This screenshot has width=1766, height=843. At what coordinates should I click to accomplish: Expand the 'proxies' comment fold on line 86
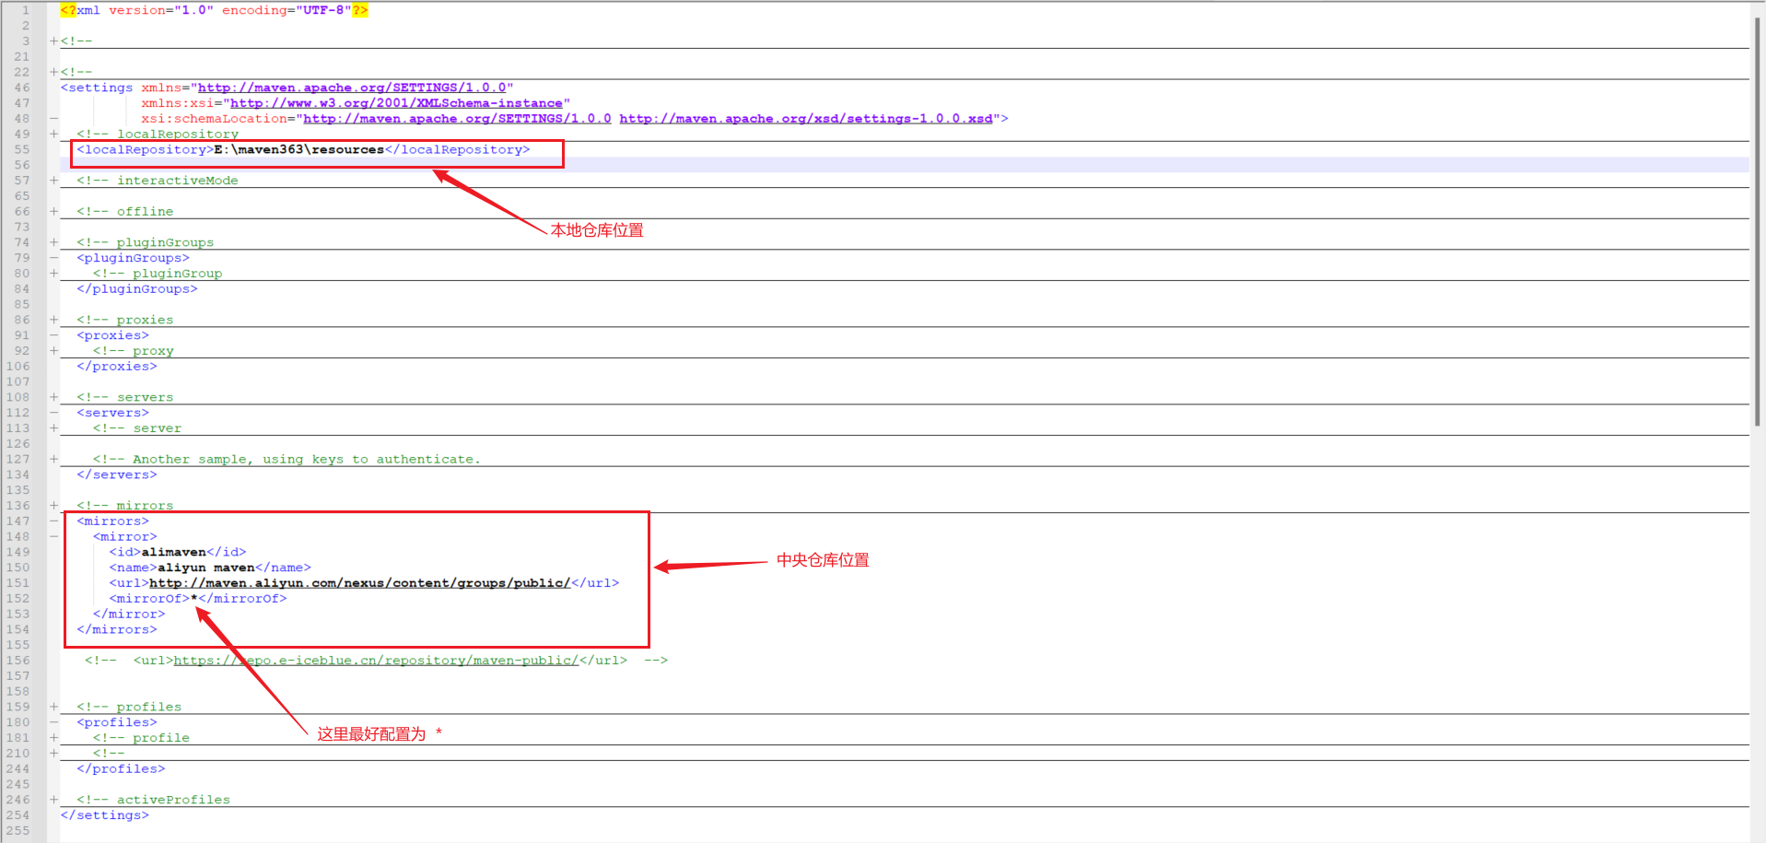[53, 320]
